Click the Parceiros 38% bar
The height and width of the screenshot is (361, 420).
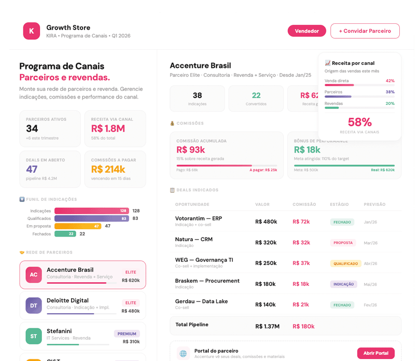click(x=359, y=96)
